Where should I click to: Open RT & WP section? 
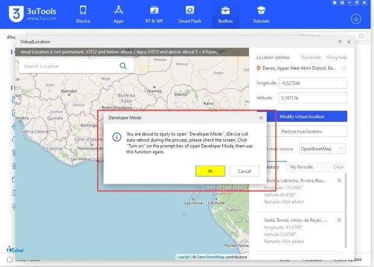tap(154, 14)
